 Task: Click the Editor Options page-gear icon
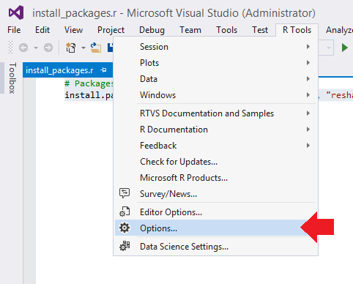(x=125, y=212)
